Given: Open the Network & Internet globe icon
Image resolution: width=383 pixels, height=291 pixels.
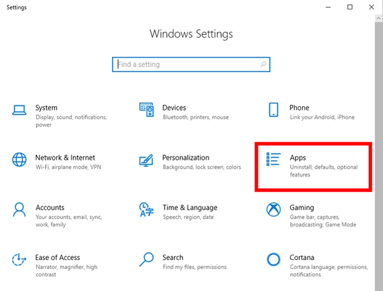Looking at the screenshot, I should pos(19,160).
